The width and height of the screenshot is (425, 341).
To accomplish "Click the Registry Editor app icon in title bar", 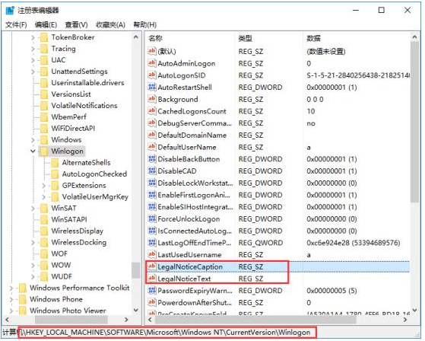I will coord(10,11).
